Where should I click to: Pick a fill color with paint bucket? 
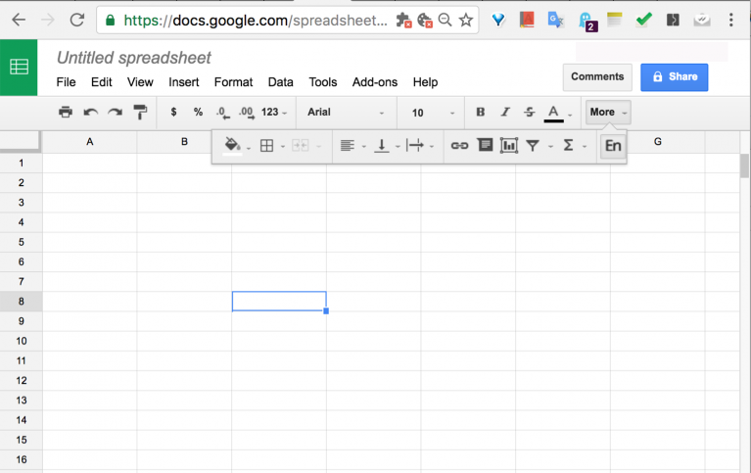(x=232, y=146)
